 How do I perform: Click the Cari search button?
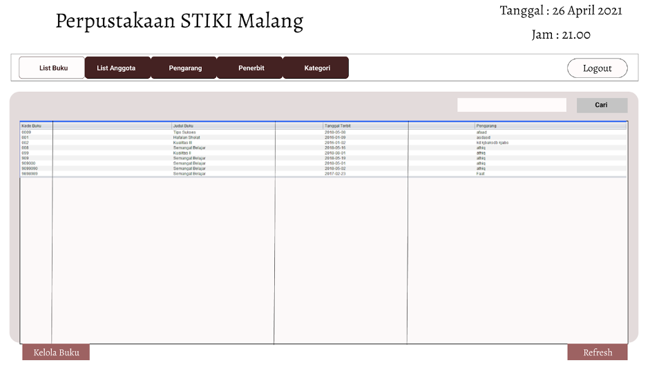point(602,106)
